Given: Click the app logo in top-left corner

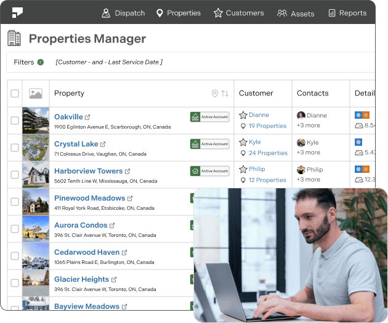Looking at the screenshot, I should coord(17,12).
